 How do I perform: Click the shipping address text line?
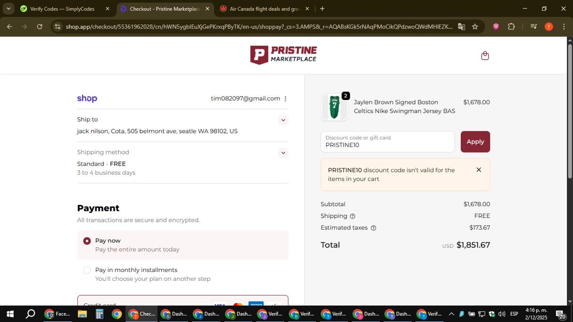click(x=157, y=131)
